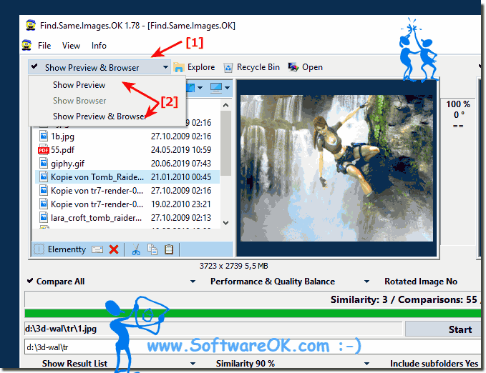Click the title bar application icon
The image size is (486, 373).
point(30,25)
